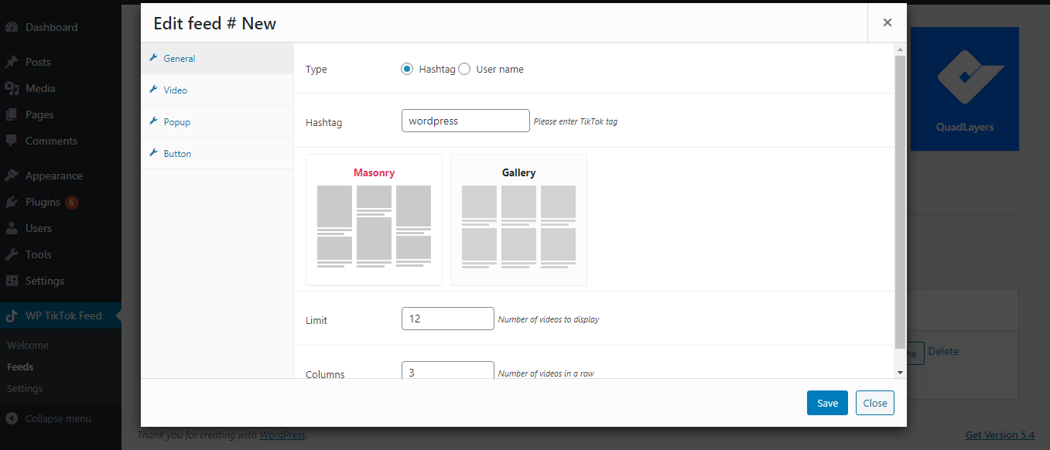Click the wrench icon beside General tab
This screenshot has height=450, width=1050.
(153, 58)
